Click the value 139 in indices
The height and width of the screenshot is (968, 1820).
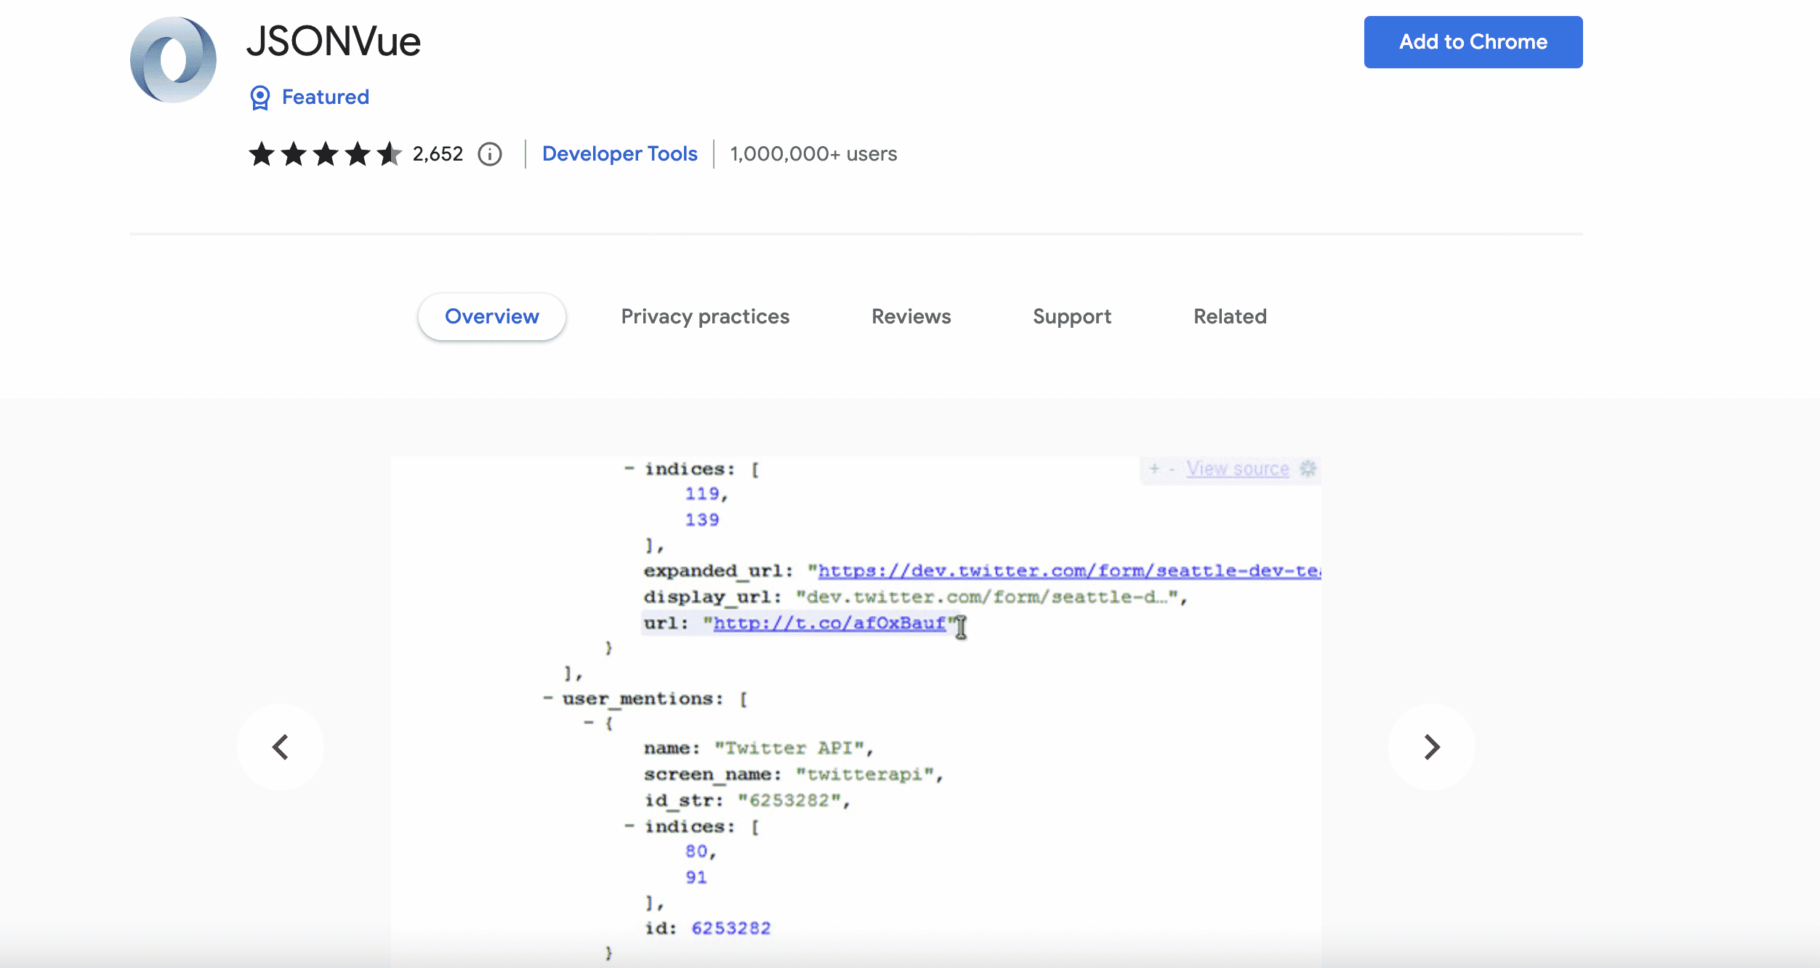pyautogui.click(x=702, y=520)
